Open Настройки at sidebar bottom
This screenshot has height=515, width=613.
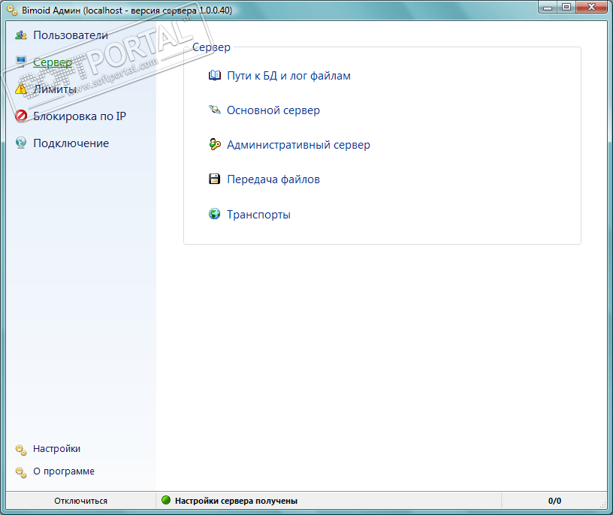[x=56, y=449]
